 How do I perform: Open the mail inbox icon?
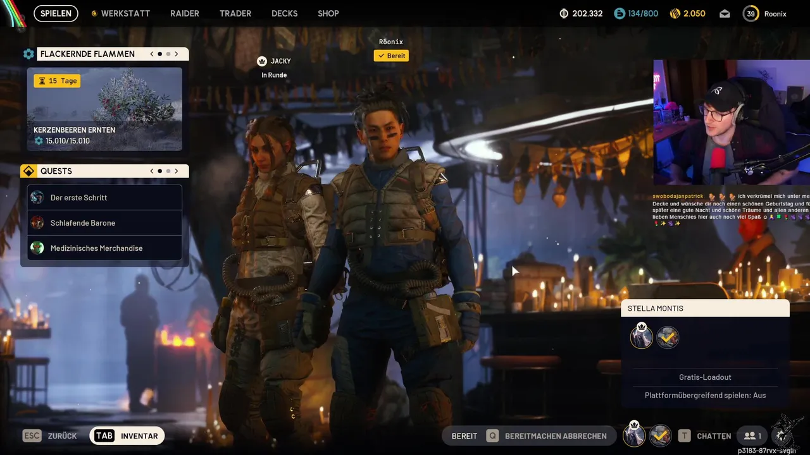725,13
